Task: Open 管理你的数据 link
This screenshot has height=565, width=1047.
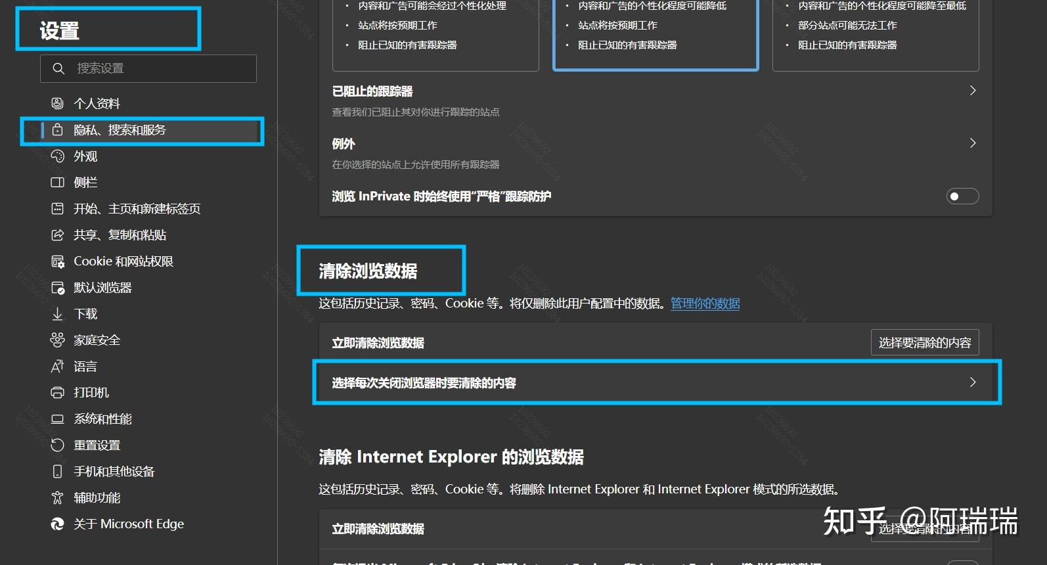Action: coord(705,304)
